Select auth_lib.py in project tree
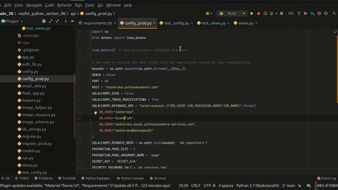 click(x=32, y=64)
